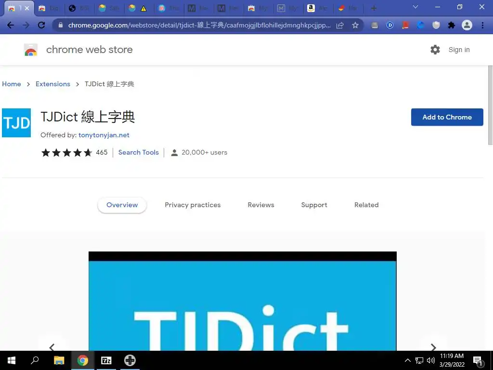Click the Chrome taskbar icon

coord(83,360)
